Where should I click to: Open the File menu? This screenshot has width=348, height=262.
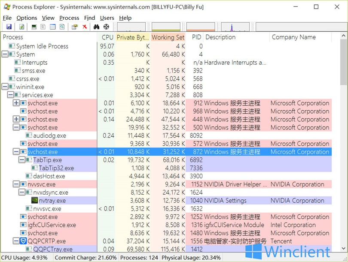[x=7, y=18]
